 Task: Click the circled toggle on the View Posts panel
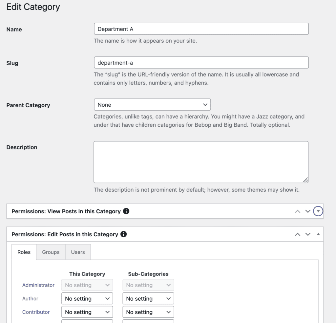pos(318,211)
